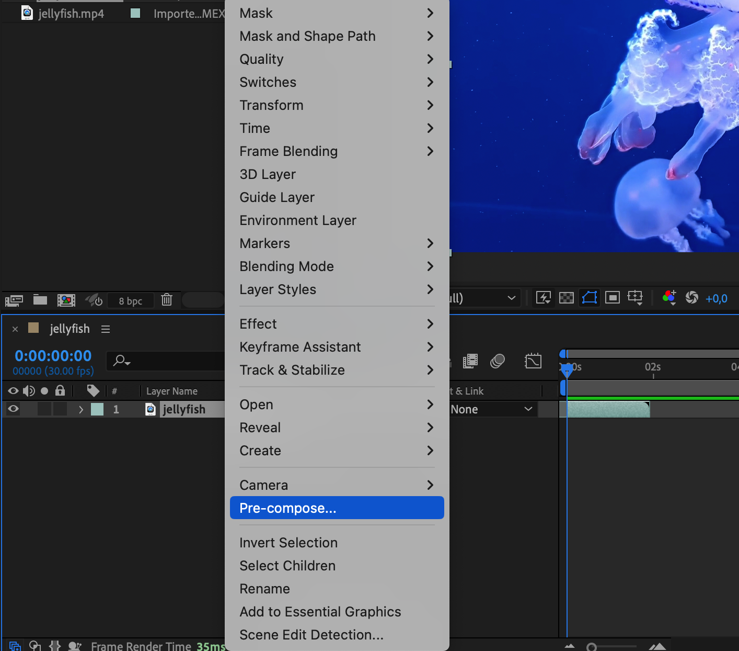The width and height of the screenshot is (739, 651).
Task: Click the jellyfish layer label color swatch
Action: point(97,409)
